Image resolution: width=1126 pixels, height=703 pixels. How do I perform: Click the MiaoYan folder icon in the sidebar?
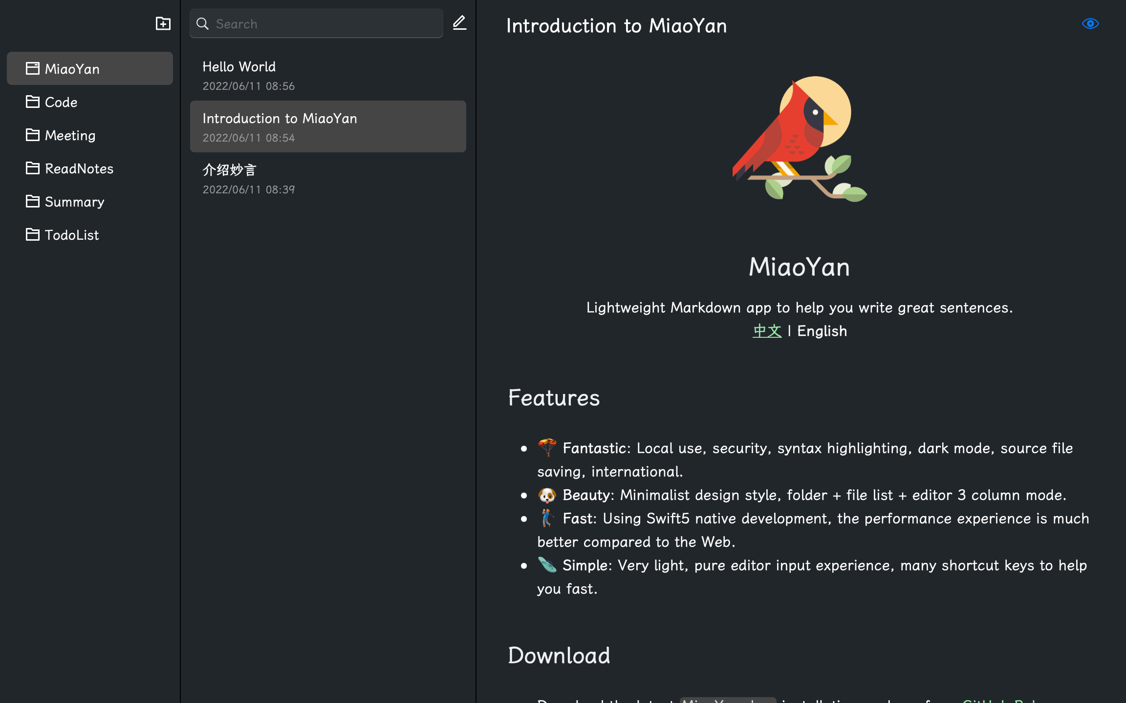(33, 68)
